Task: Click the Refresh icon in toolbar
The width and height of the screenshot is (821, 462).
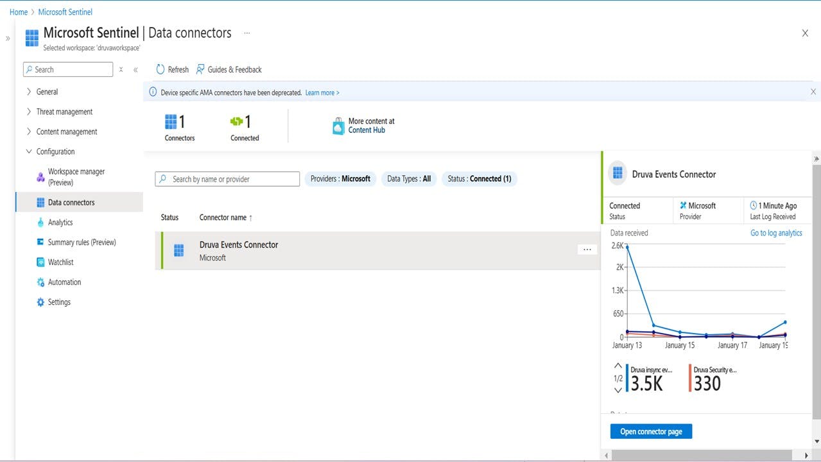Action: [160, 69]
